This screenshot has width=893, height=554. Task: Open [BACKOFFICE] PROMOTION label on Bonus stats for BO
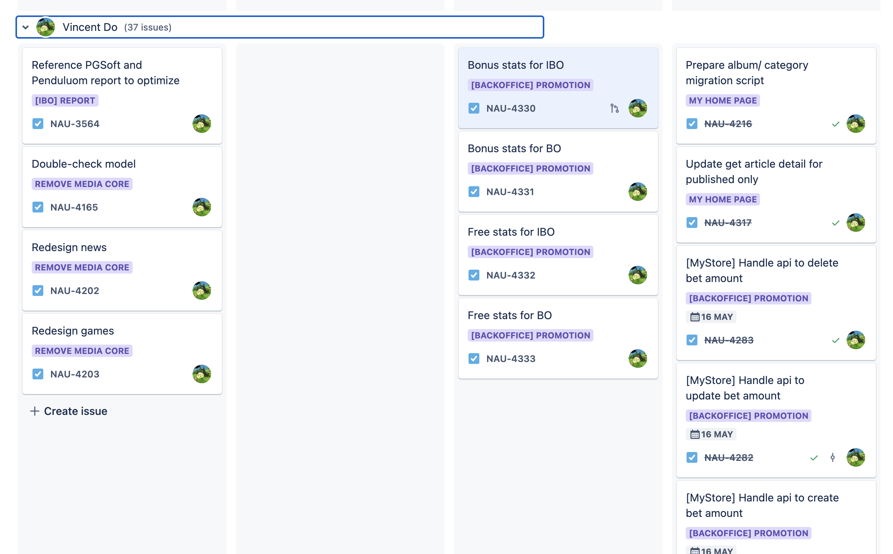coord(530,169)
